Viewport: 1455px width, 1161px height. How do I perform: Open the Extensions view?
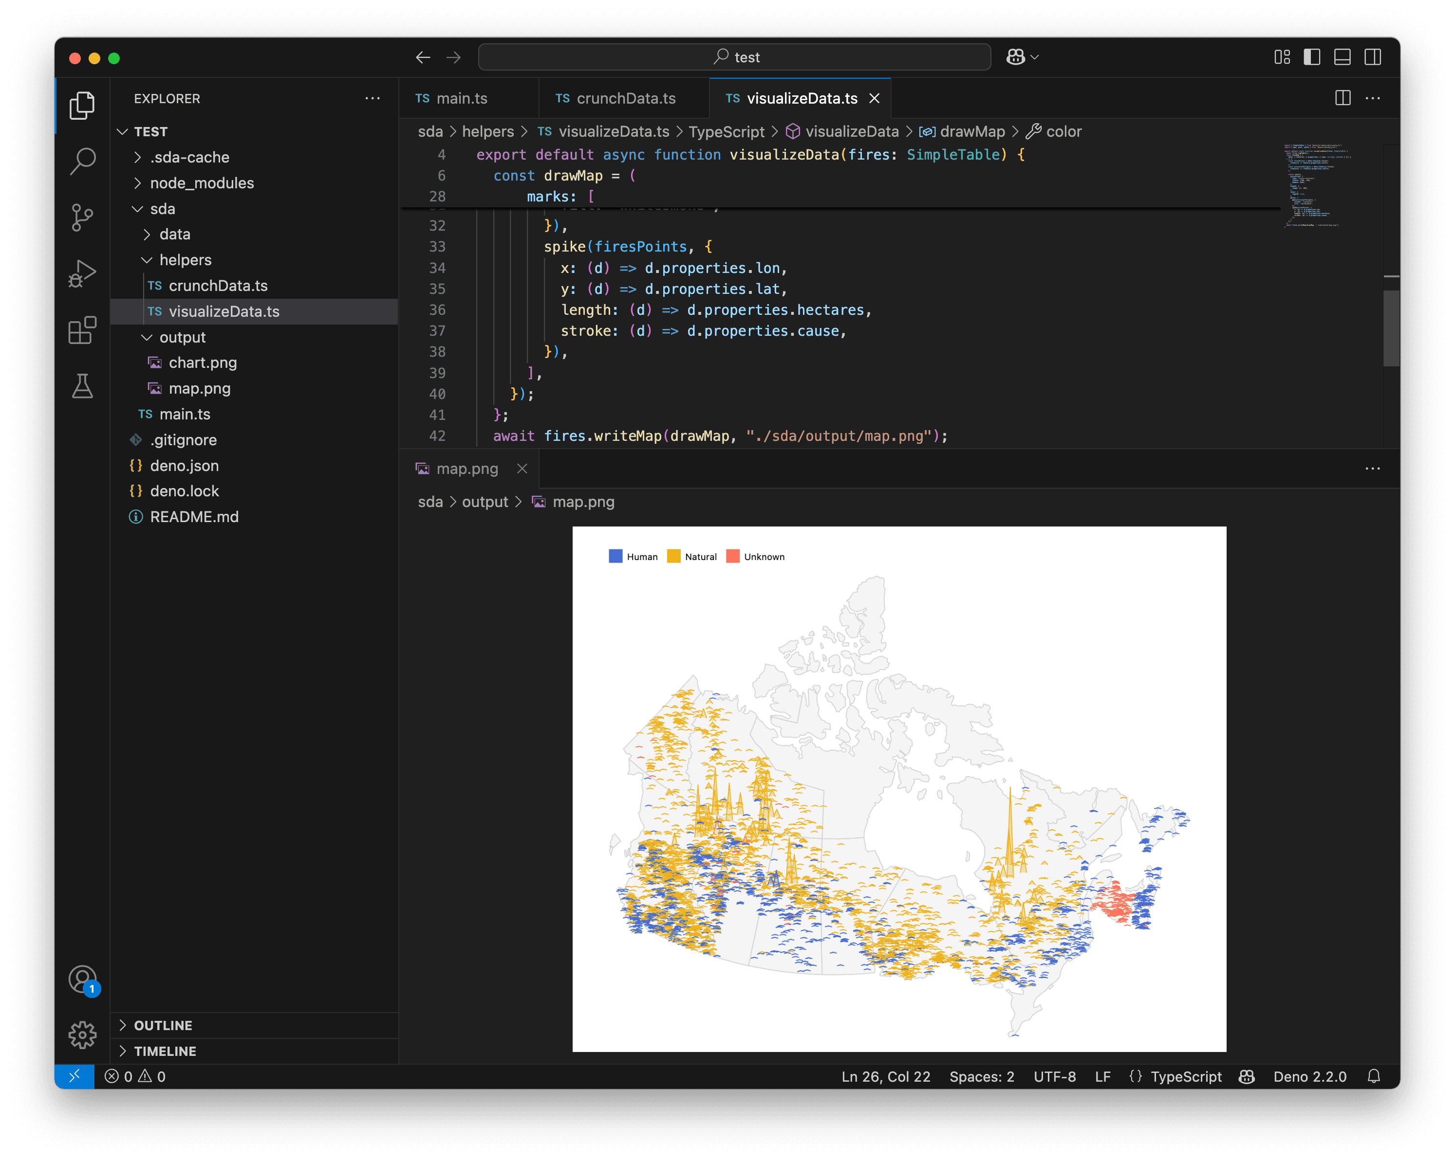tap(82, 330)
